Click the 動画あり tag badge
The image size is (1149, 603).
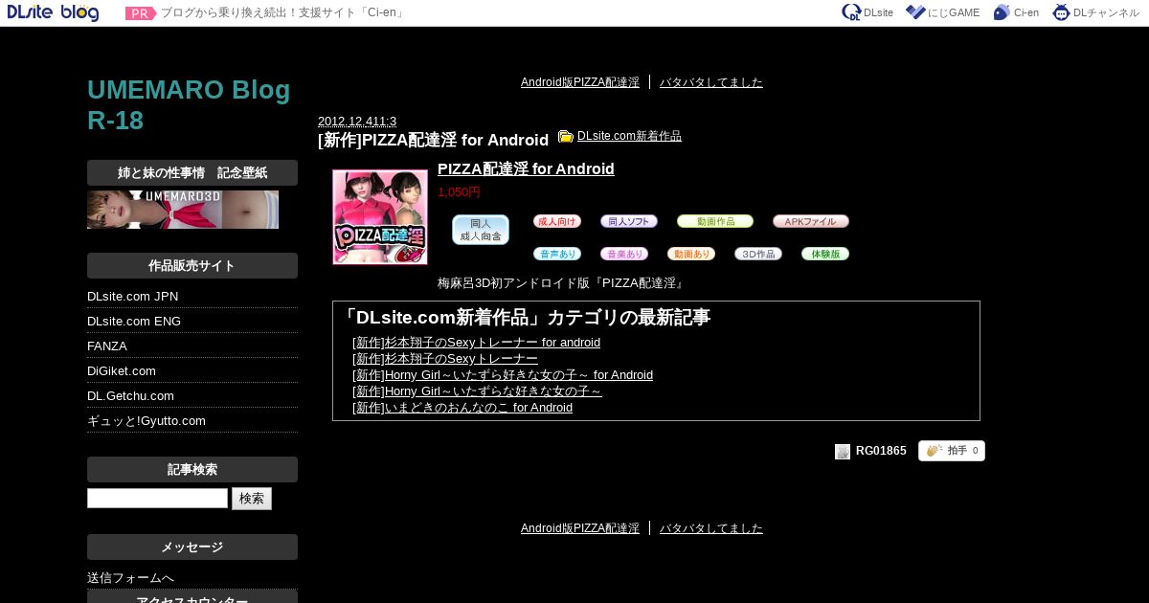[691, 254]
